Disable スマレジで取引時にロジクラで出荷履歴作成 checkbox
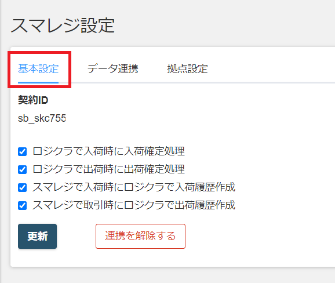 click(x=22, y=205)
